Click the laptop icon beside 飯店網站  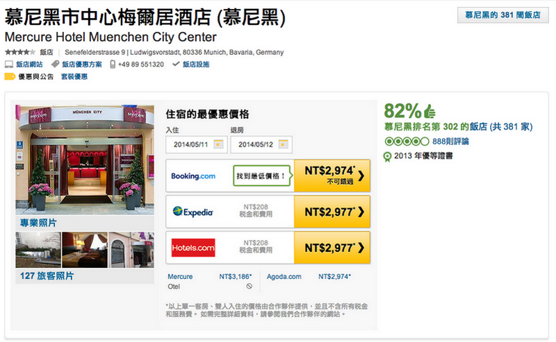[x=9, y=65]
